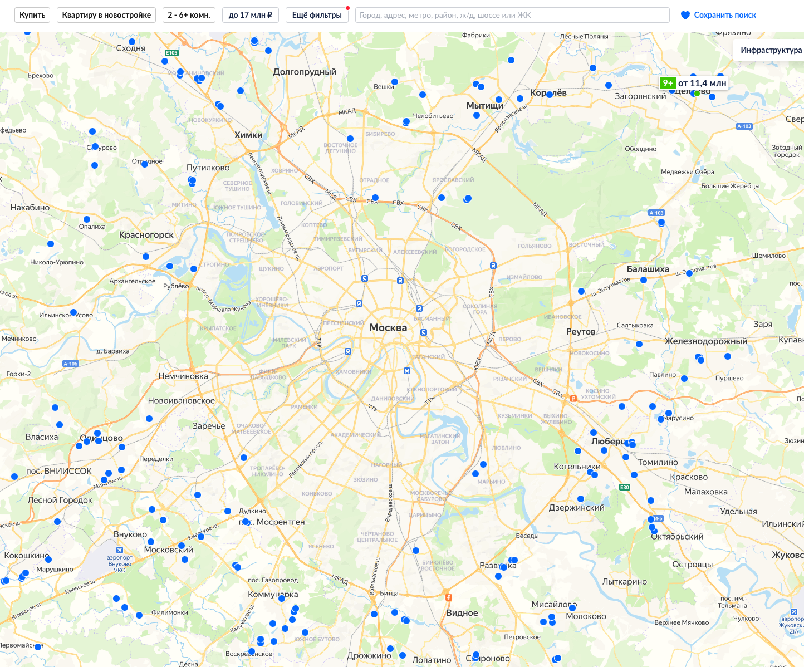Select the blue marker left of Челобитьево
This screenshot has height=667, width=804.
pos(406,122)
